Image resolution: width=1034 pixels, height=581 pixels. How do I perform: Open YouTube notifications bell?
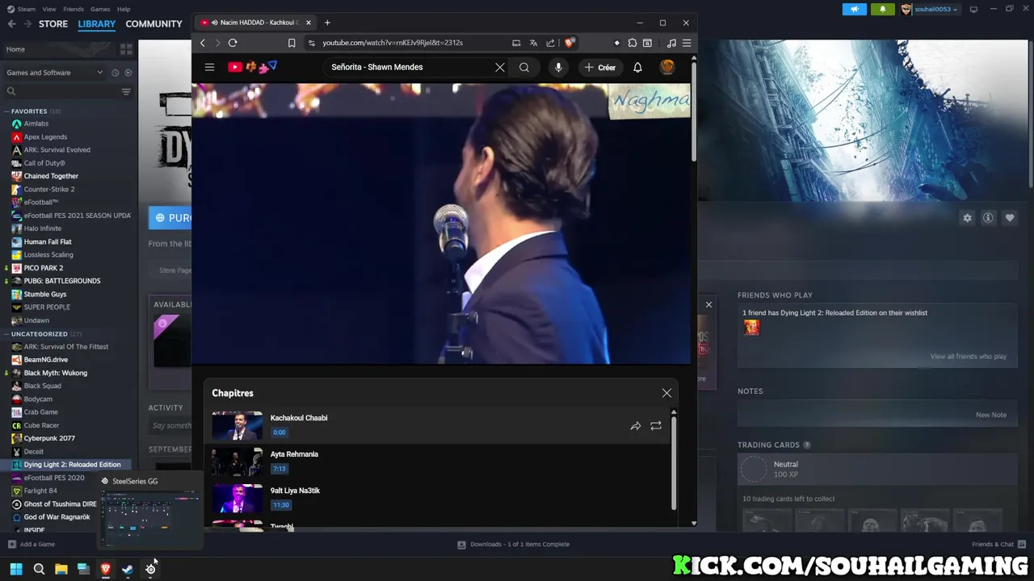tap(637, 67)
